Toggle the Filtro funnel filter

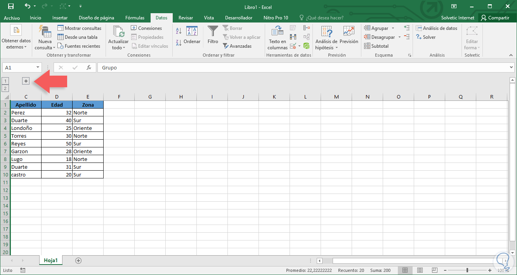tap(213, 35)
